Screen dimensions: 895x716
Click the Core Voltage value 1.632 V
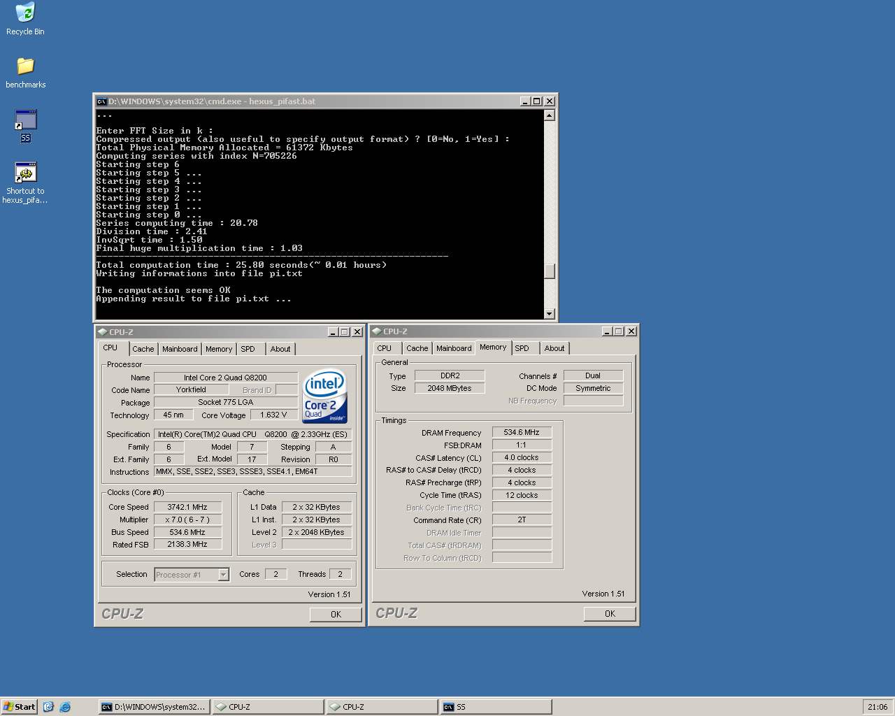[274, 415]
